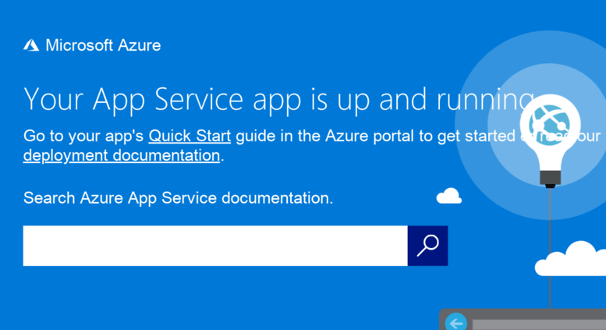Click the words 'get started' in the paragraph
Viewport: 606px width, 330px height.
[476, 136]
